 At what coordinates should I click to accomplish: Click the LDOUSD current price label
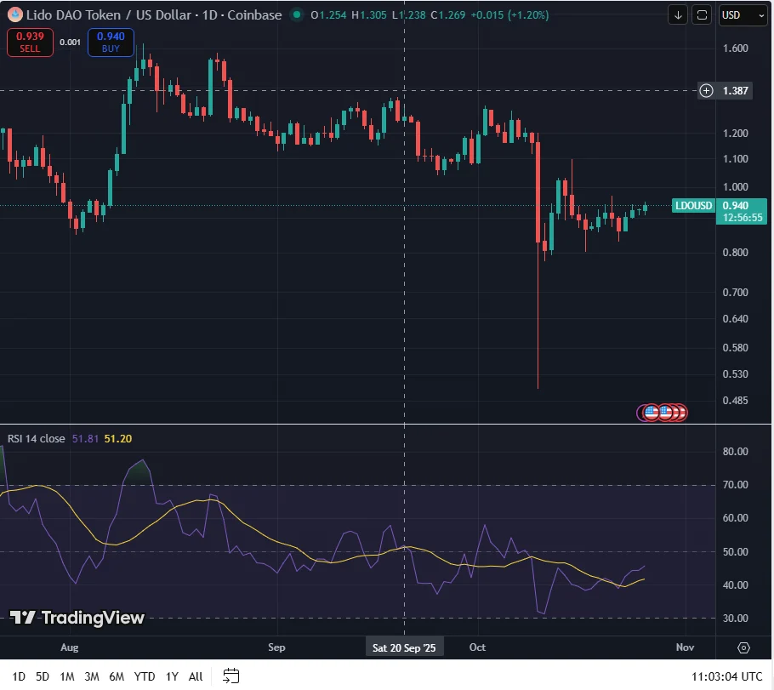pos(693,205)
